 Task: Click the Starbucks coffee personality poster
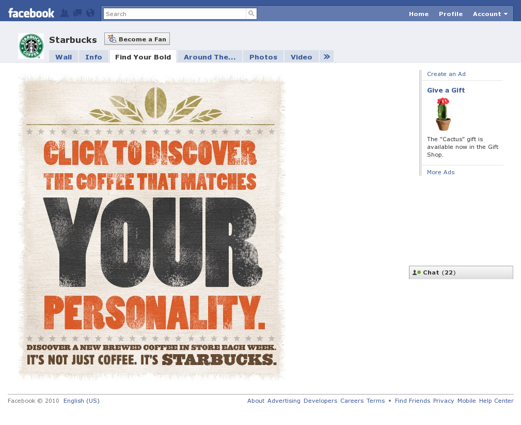[x=151, y=227]
